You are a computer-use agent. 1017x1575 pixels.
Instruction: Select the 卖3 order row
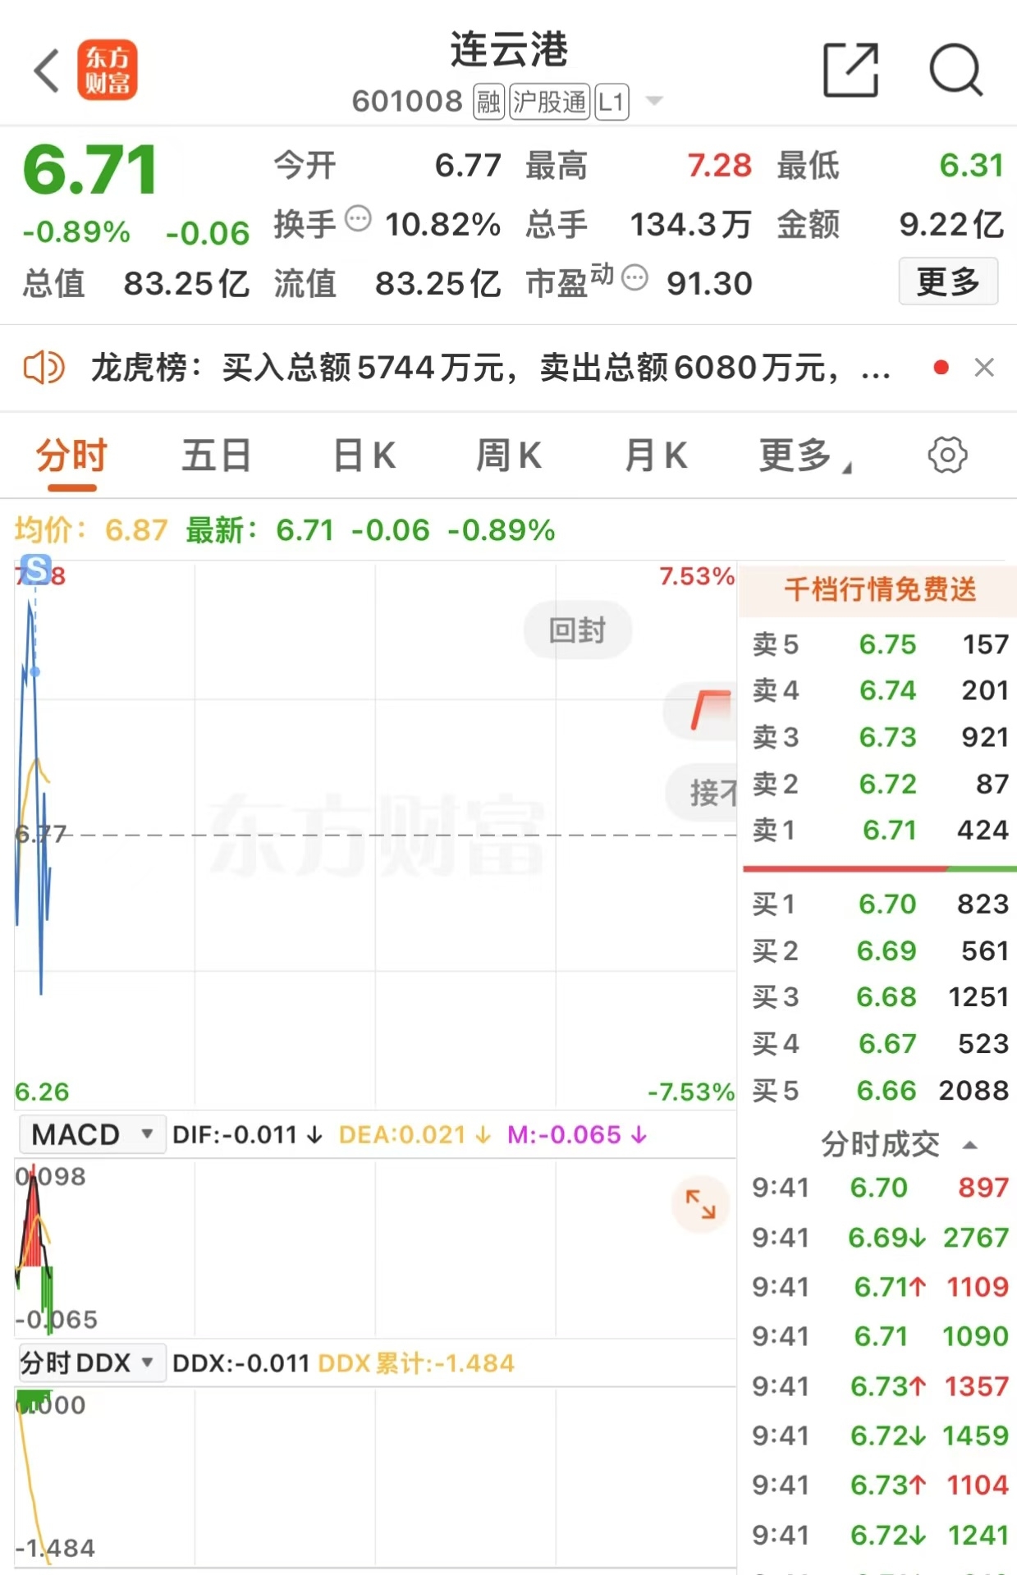[x=879, y=737]
